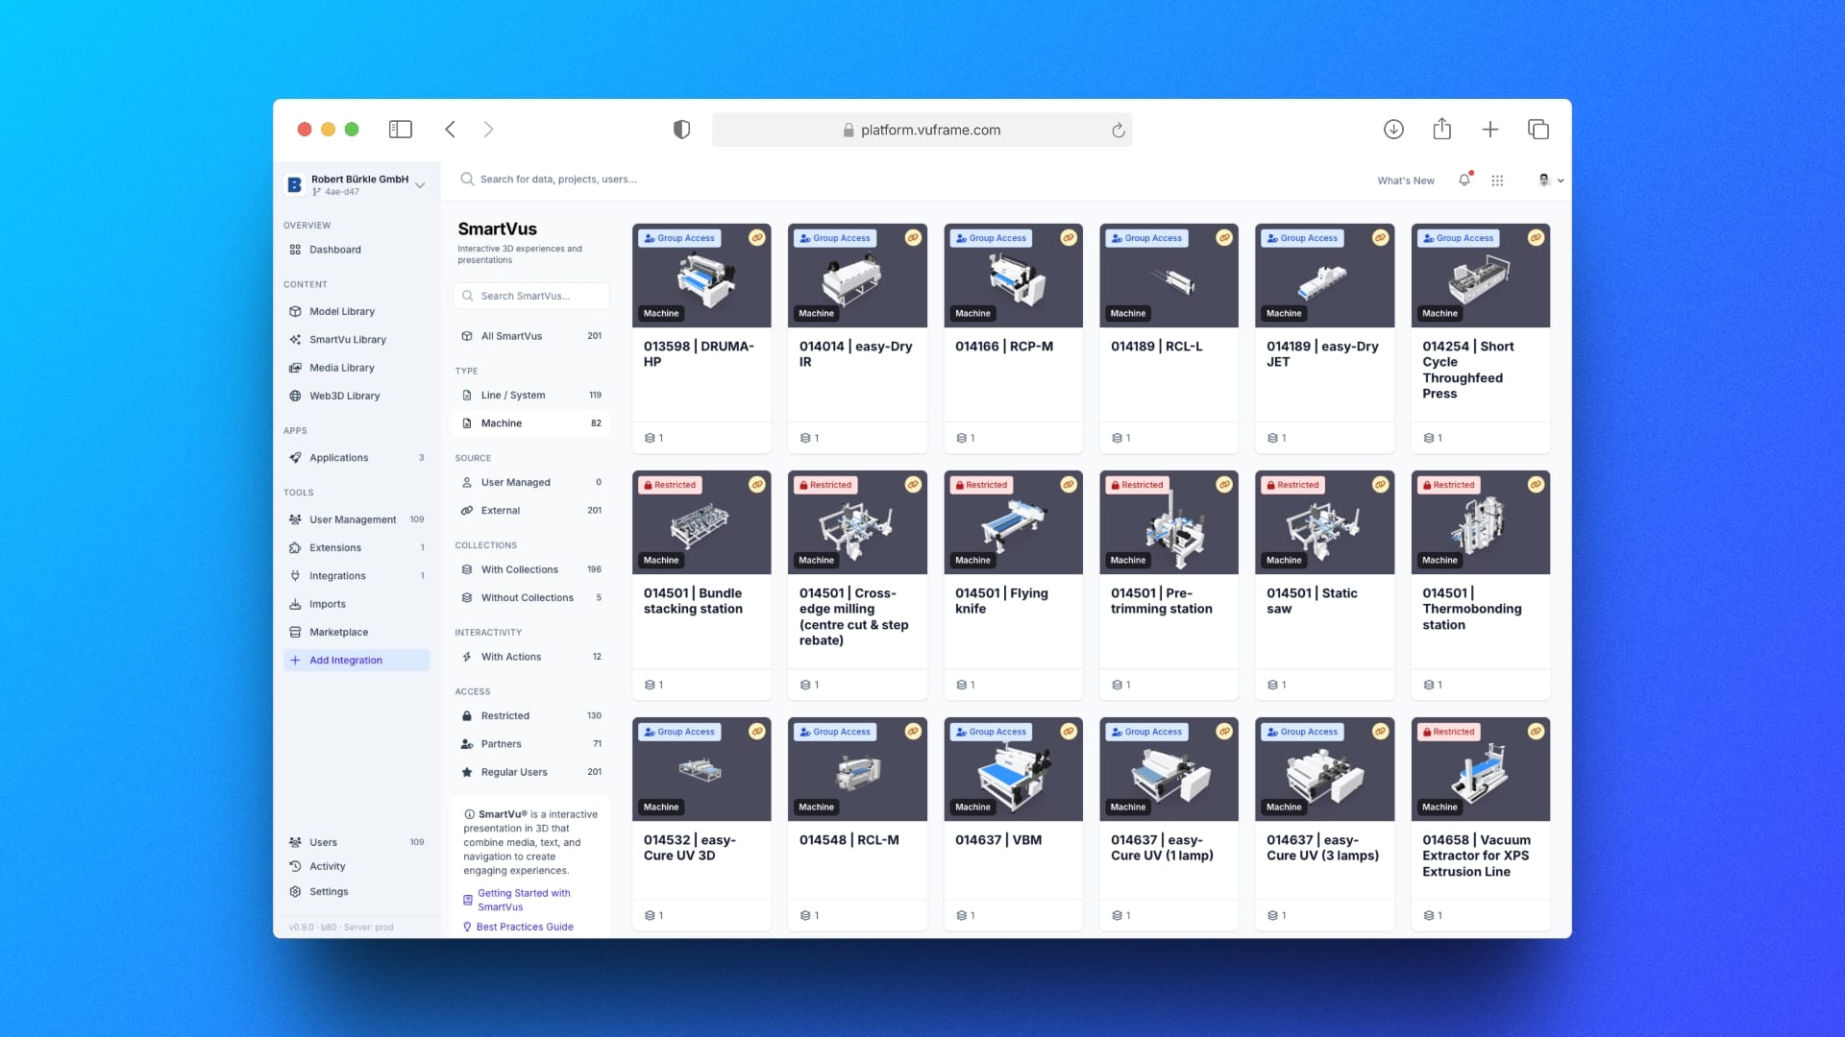Reload page with the refresh icon

1118,130
